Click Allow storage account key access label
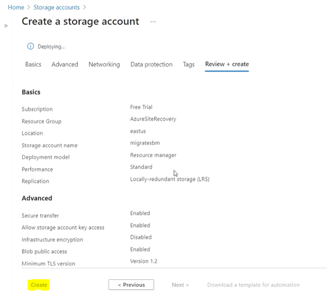 click(x=63, y=227)
